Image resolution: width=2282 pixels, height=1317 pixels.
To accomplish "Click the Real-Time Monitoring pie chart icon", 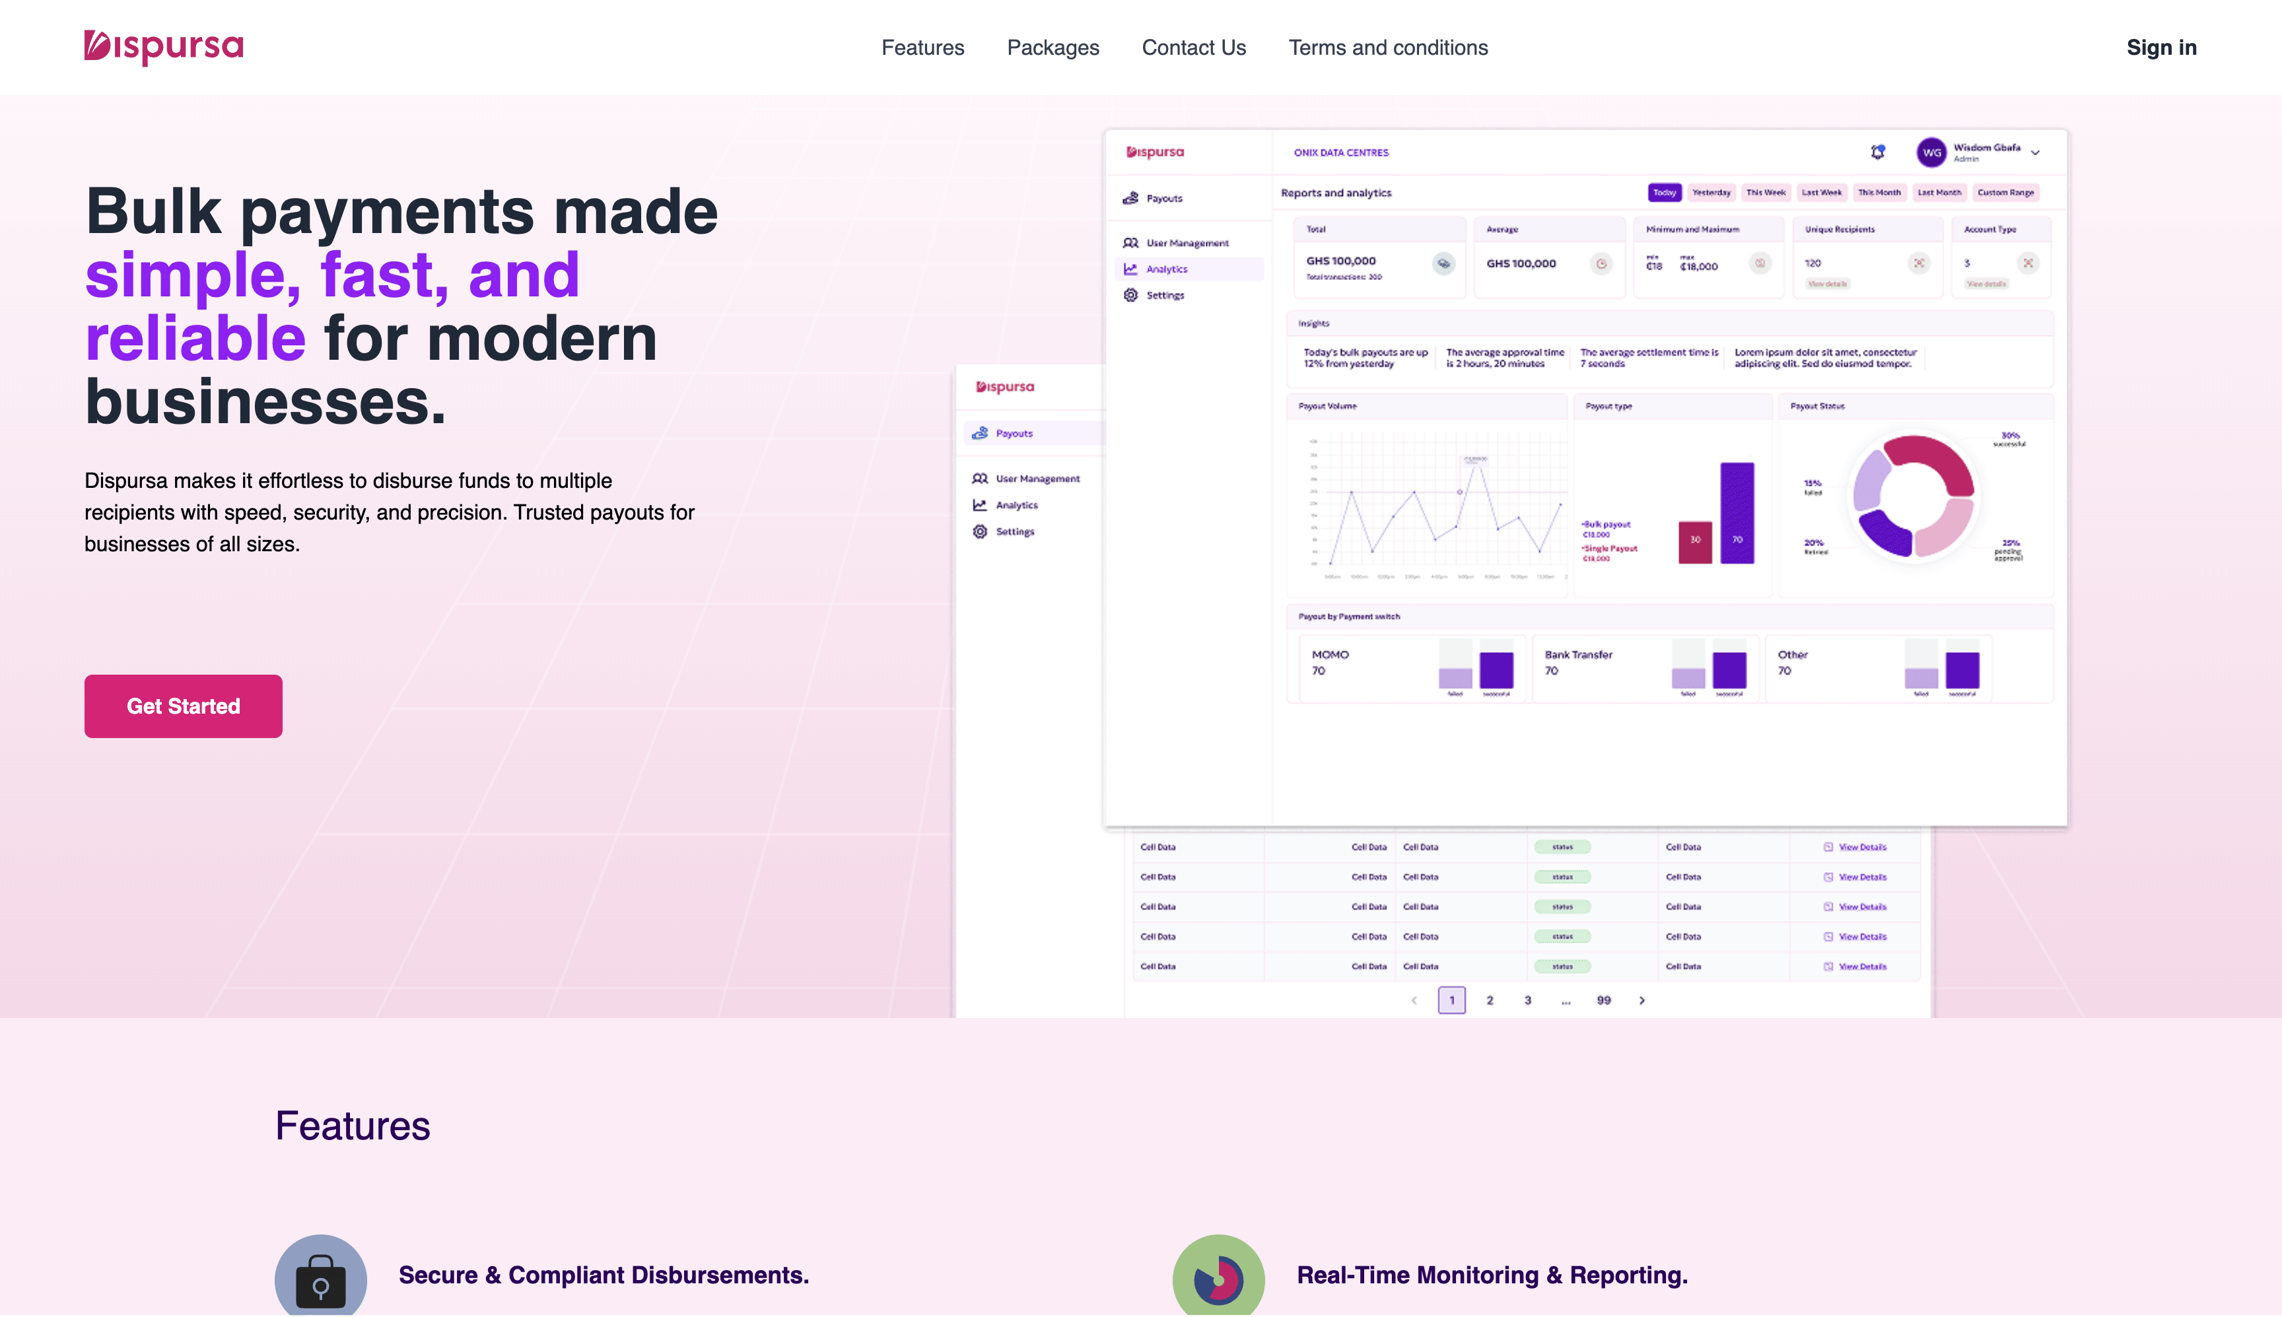I will click(1218, 1279).
